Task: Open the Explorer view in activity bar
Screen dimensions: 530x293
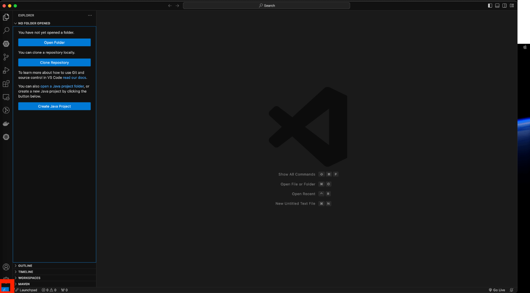Action: (x=6, y=17)
